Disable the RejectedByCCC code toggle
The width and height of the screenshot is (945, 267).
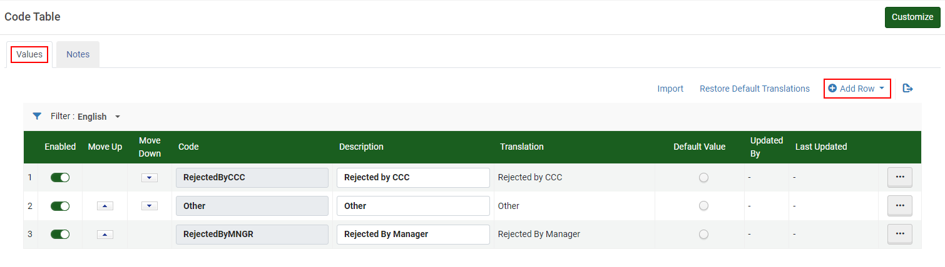click(x=60, y=178)
